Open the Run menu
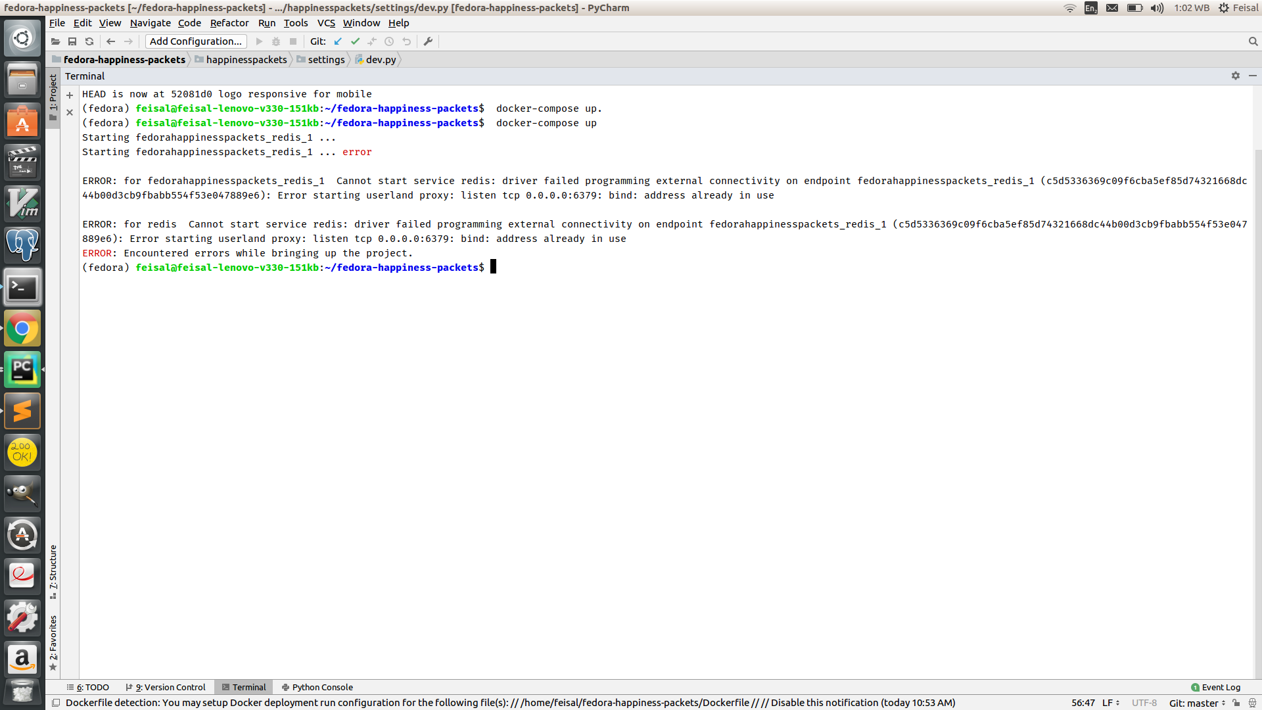This screenshot has height=710, width=1262. (266, 23)
